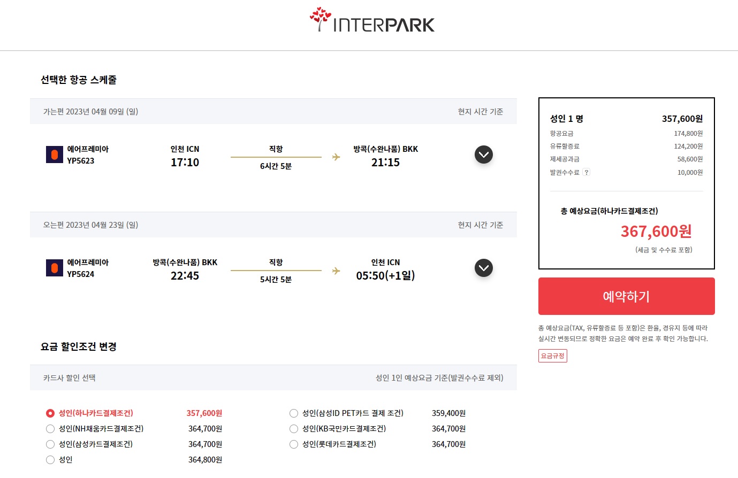738x478 pixels.
Task: Click the 카드사 할인 선택 label
Action: (x=70, y=378)
